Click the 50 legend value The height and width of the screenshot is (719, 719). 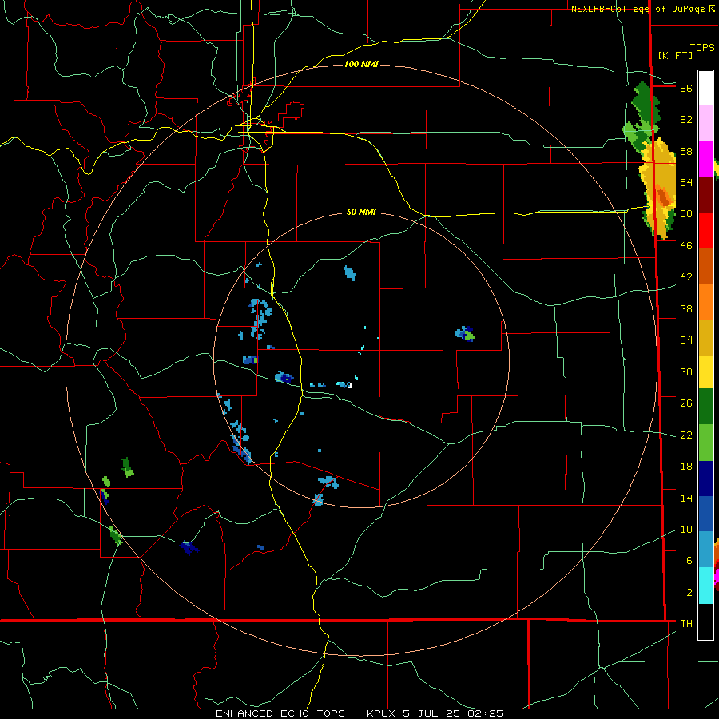(x=686, y=214)
